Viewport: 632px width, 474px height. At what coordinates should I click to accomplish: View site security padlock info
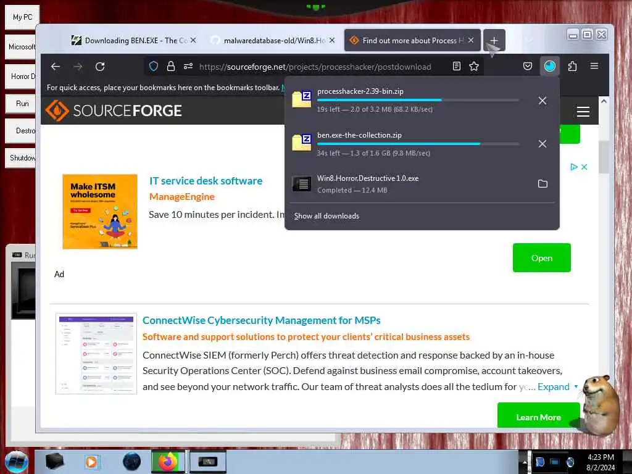(x=171, y=67)
